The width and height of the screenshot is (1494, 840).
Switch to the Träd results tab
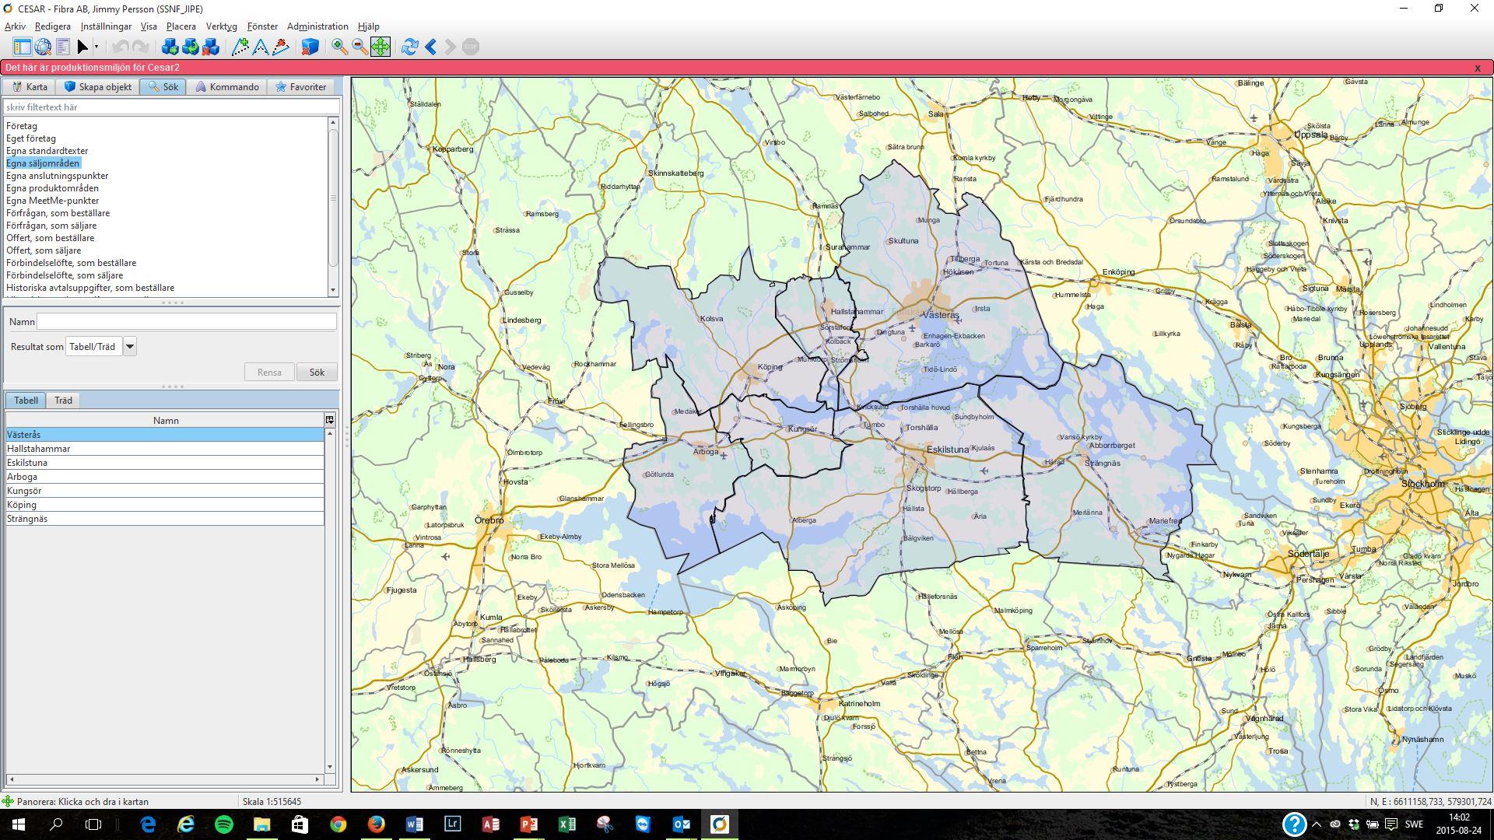click(x=63, y=401)
